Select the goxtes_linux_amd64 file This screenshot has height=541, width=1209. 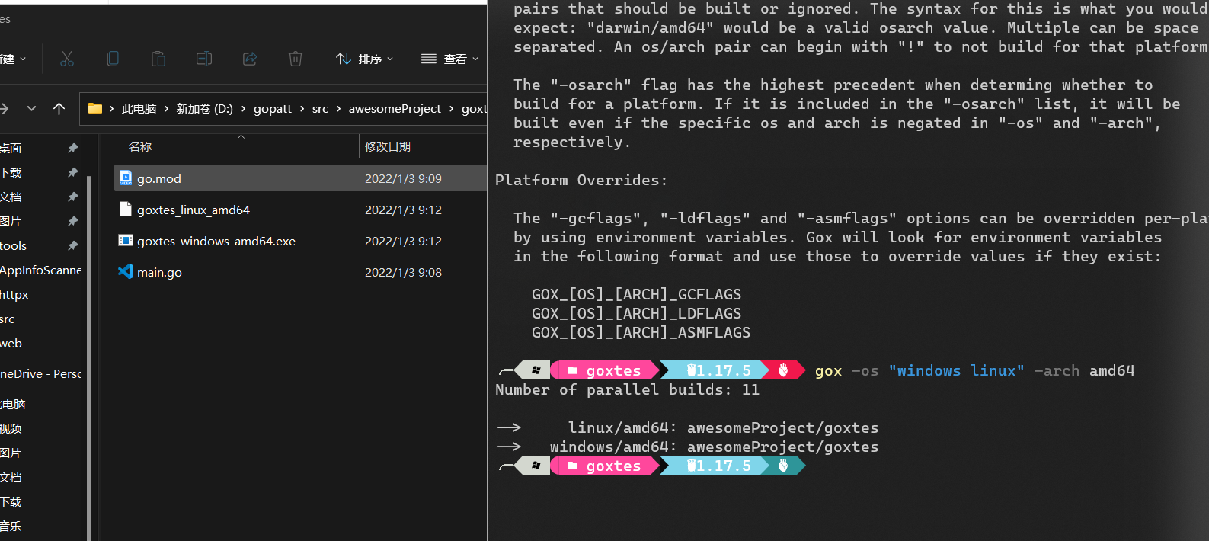point(300,210)
